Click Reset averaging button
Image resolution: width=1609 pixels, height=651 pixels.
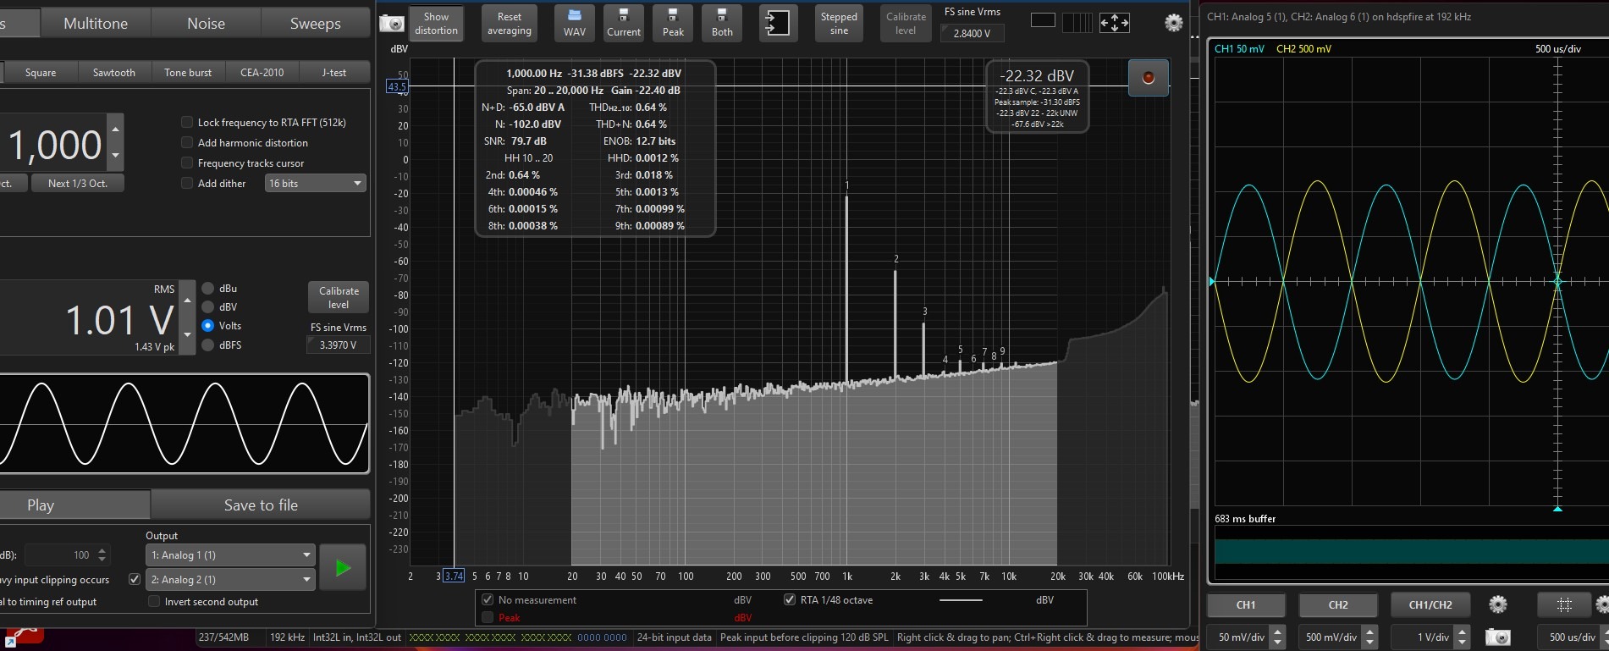510,24
